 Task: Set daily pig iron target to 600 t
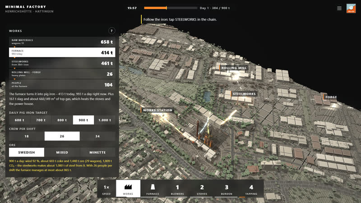click(x=19, y=120)
